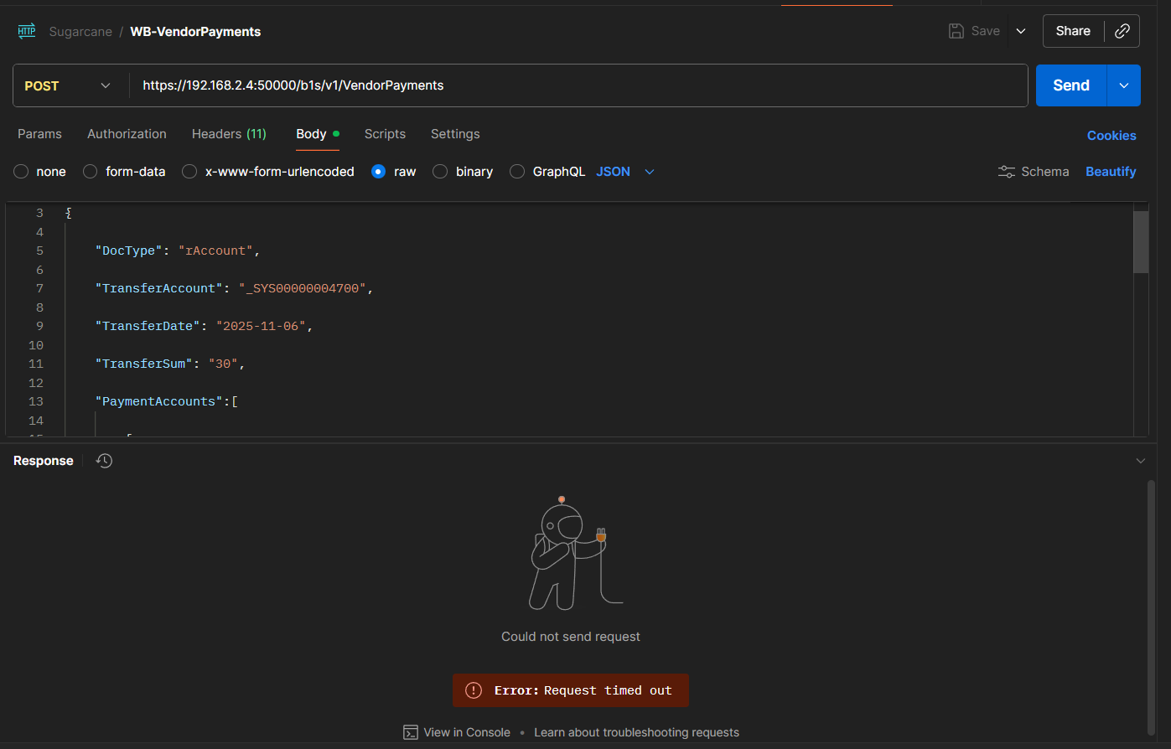
Task: Select the GraphQL body option
Action: (517, 172)
